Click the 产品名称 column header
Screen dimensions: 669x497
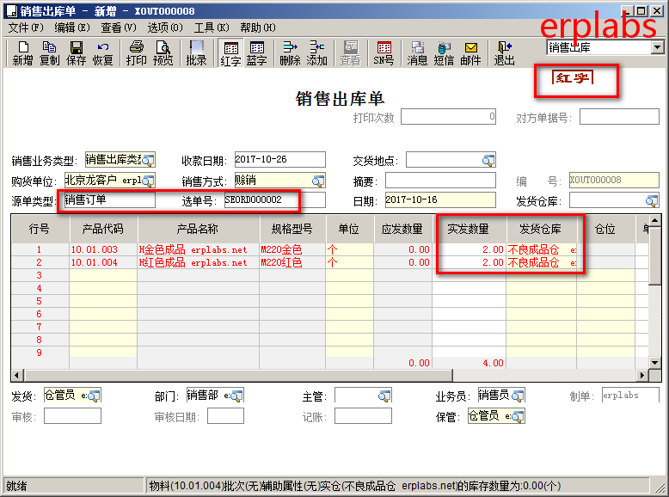(199, 229)
